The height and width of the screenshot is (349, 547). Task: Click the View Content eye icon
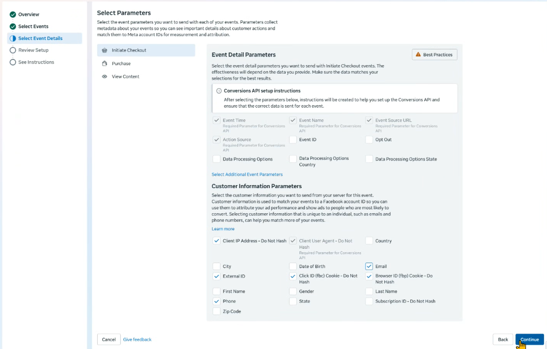click(104, 77)
